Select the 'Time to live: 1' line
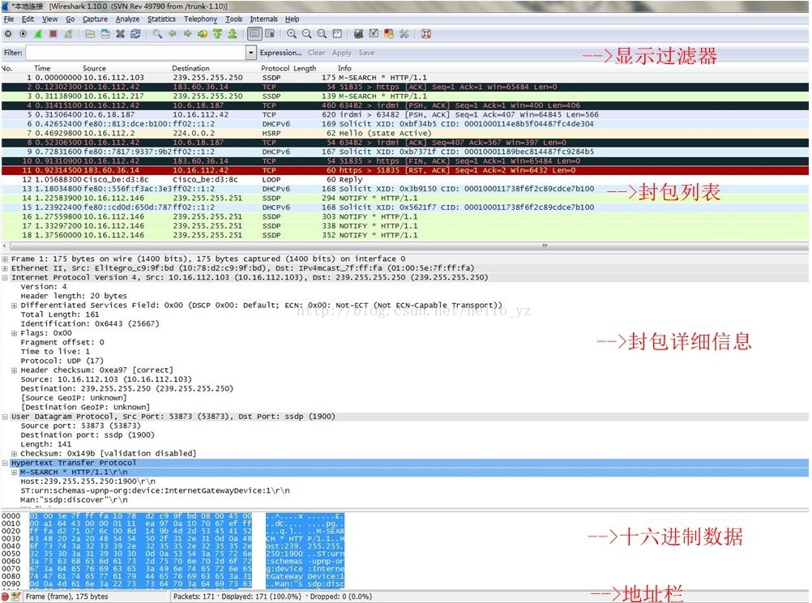This screenshot has width=812, height=603. (55, 352)
